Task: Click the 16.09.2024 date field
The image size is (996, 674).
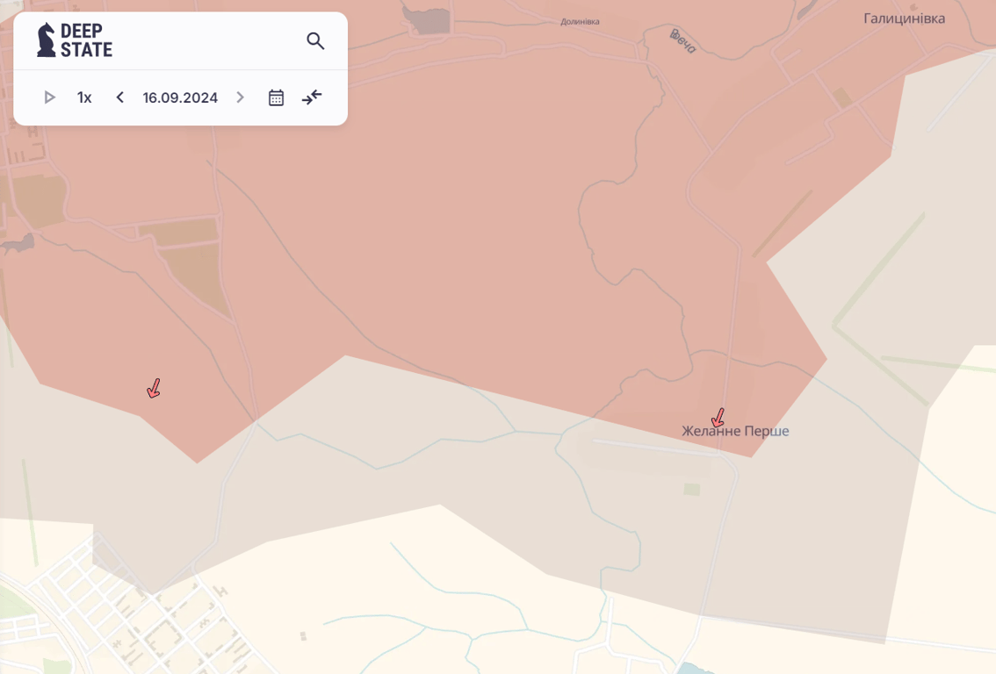Action: click(x=180, y=97)
